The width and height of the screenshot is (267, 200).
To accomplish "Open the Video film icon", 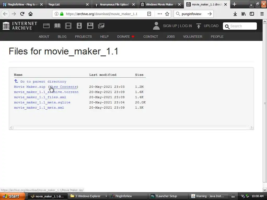I will point(68,26).
